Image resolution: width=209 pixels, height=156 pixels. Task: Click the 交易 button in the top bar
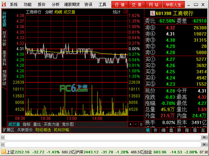click(136, 5)
